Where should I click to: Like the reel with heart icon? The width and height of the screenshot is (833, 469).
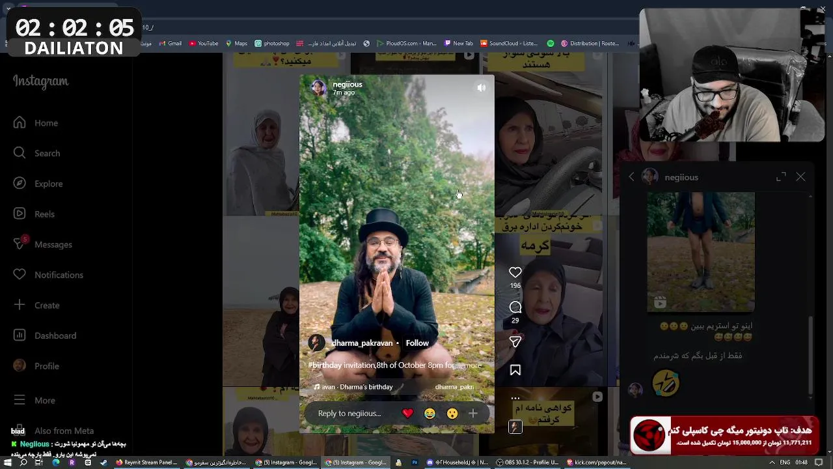pos(515,272)
